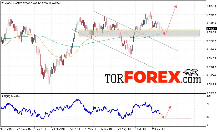The image size is (217, 132).
Task: Click the 0.94150 price axis label
Action: coord(211,67)
